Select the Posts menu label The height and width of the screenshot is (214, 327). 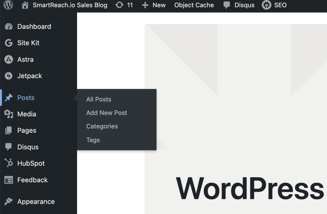pos(26,98)
